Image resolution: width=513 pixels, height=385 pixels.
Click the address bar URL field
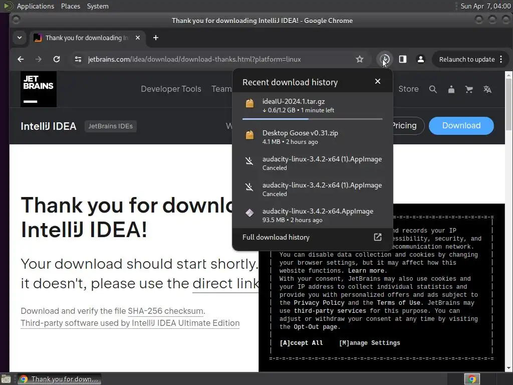click(x=194, y=59)
